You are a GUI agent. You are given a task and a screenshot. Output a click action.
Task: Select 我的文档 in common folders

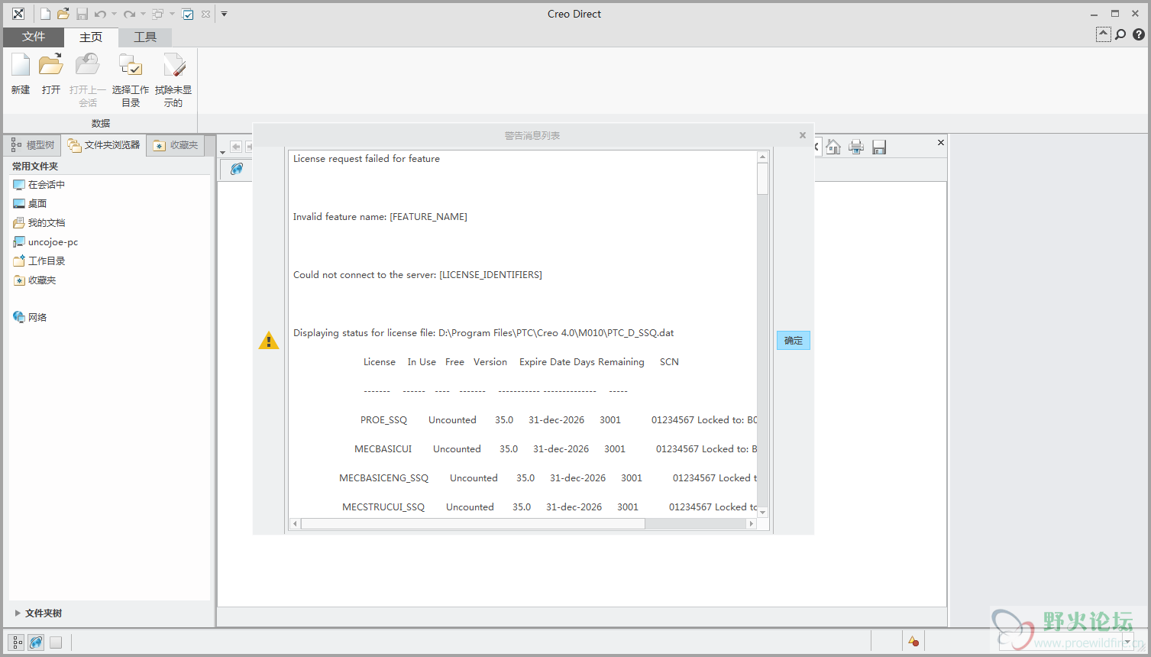(x=39, y=223)
